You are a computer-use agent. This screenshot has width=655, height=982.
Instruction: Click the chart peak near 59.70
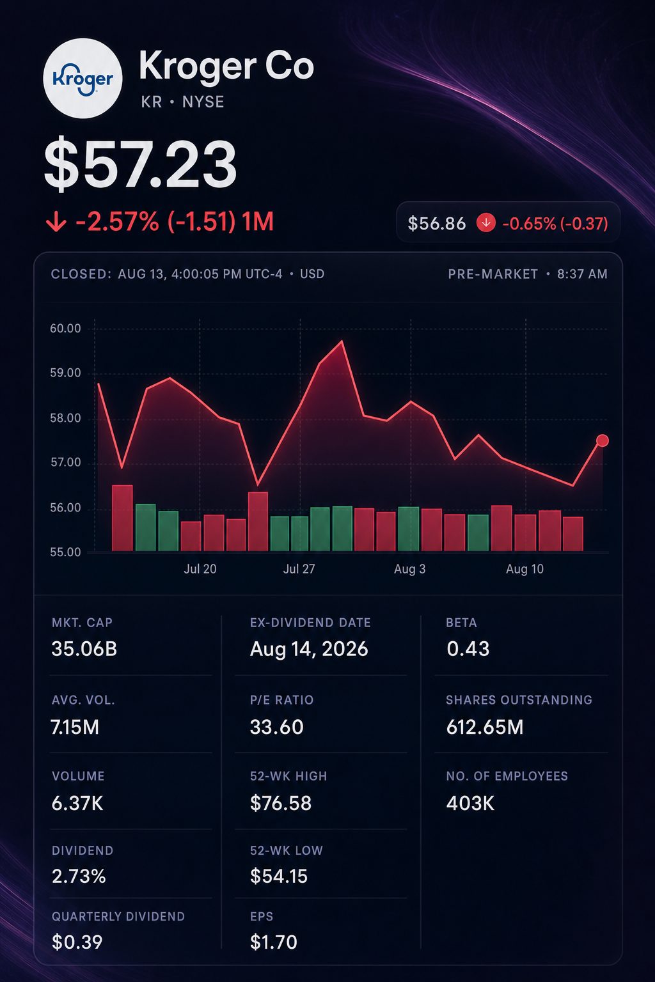point(342,342)
